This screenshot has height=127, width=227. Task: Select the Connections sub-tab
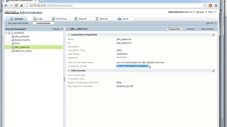(x=43, y=23)
